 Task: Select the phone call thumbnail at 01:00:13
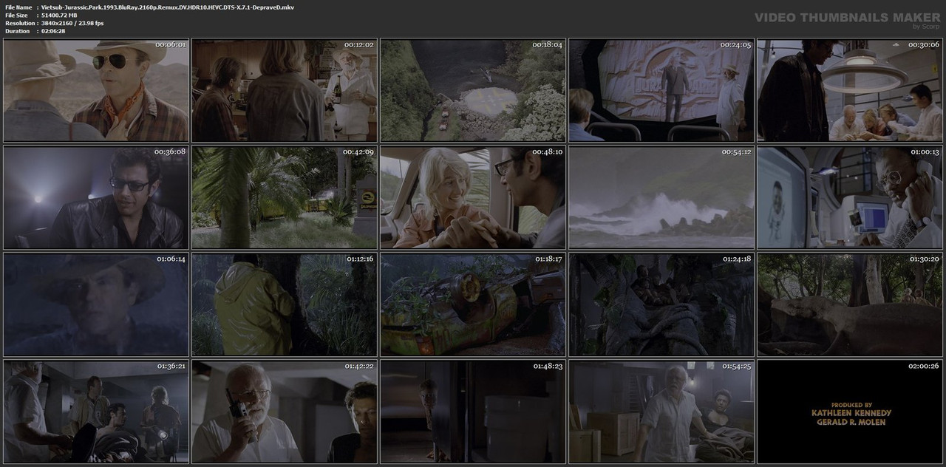(x=850, y=197)
